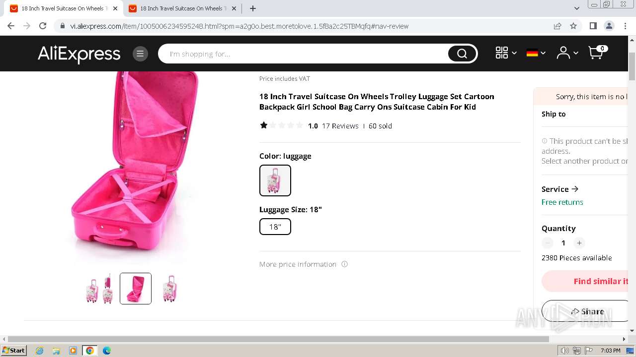
Task: Click the Find similar items button
Action: tap(585, 281)
